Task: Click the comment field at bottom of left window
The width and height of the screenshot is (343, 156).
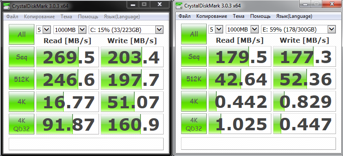Action: 86,144
